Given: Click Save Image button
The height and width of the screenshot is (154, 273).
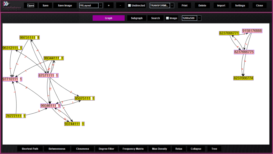Looking at the screenshot, I should [65, 5].
